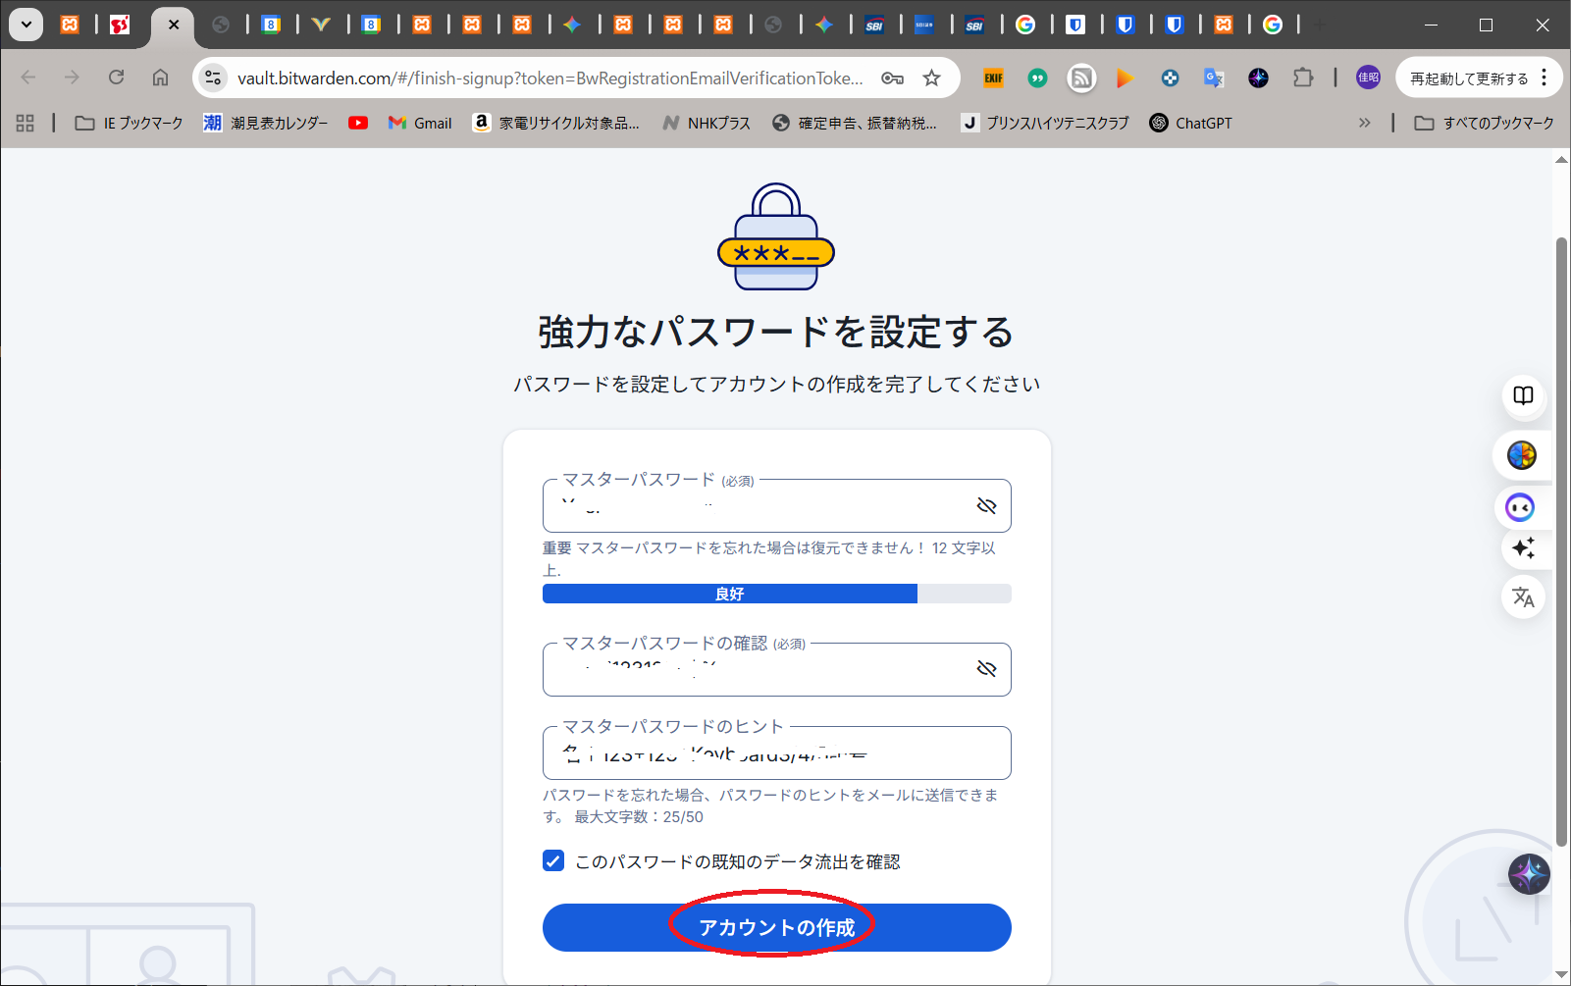Open the ChatGPT bookmark
This screenshot has width=1571, height=986.
click(x=1190, y=123)
